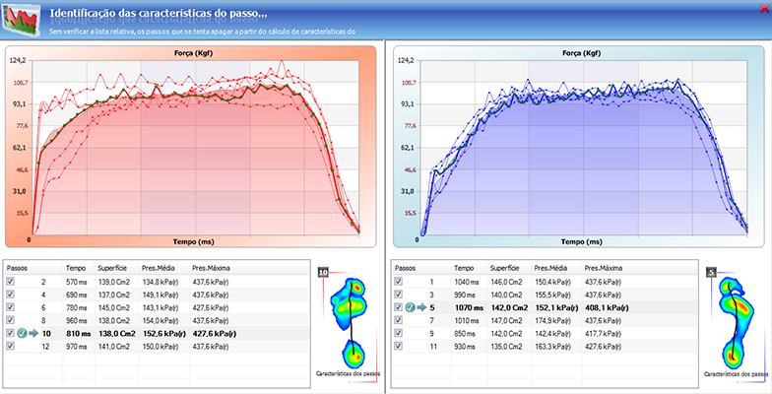Sort left table by Tempo column
The height and width of the screenshot is (394, 772).
coord(75,267)
